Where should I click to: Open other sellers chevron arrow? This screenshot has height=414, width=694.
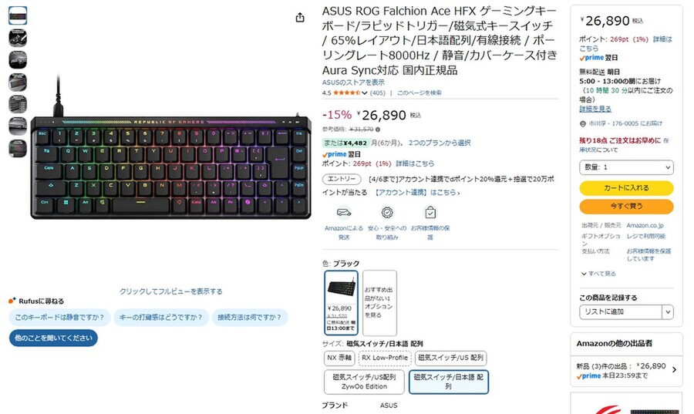point(674,370)
